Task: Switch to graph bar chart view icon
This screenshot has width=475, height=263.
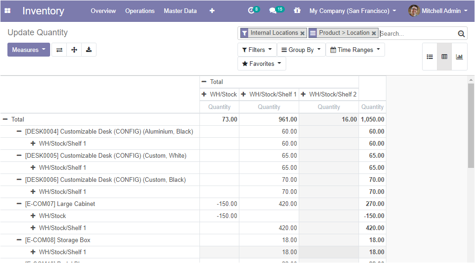Action: [x=459, y=57]
